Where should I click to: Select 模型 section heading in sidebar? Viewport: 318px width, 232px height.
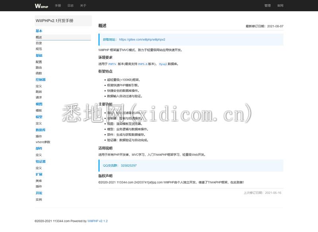[39, 117]
